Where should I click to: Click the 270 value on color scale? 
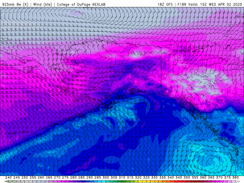[x=57, y=178]
